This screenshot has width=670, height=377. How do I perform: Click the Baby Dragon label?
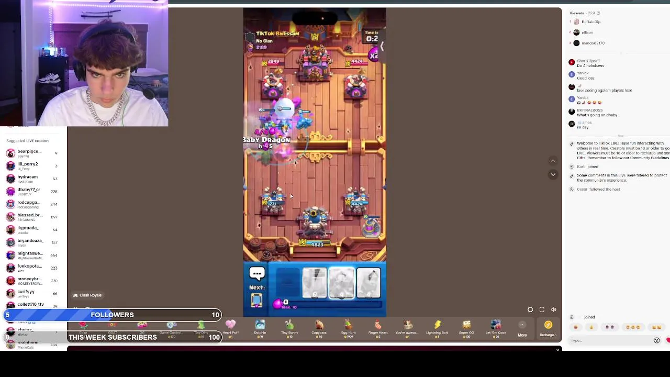266,140
